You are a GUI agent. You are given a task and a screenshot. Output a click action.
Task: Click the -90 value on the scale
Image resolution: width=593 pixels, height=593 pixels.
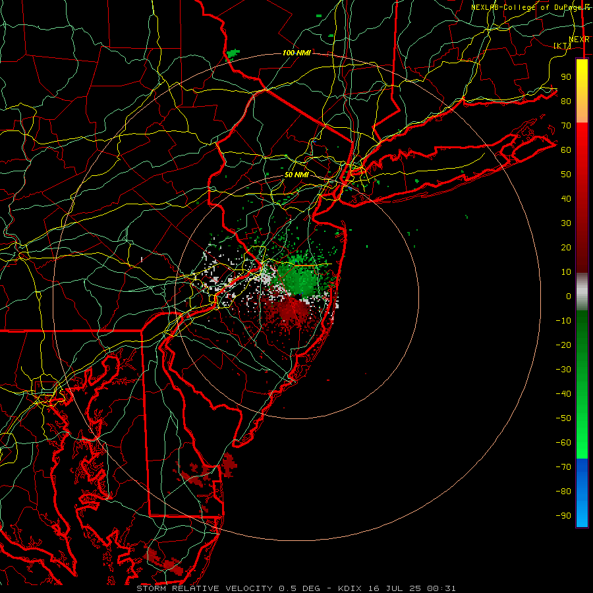pyautogui.click(x=563, y=516)
